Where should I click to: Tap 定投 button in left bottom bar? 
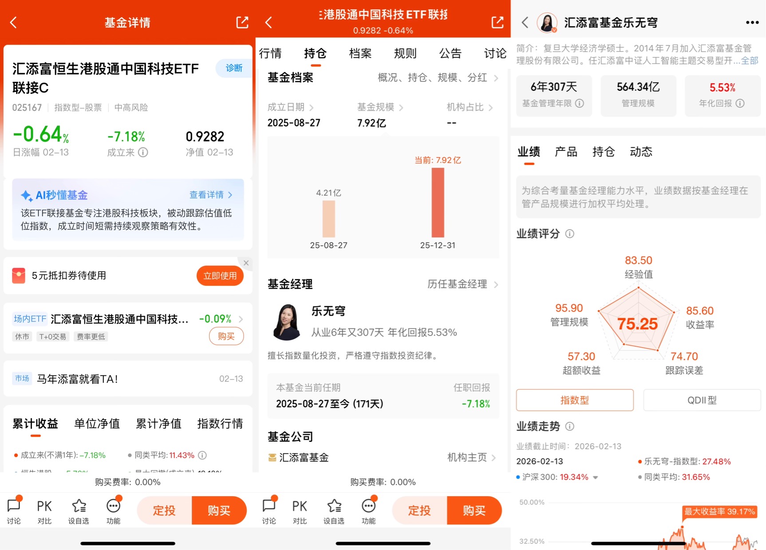coord(164,510)
